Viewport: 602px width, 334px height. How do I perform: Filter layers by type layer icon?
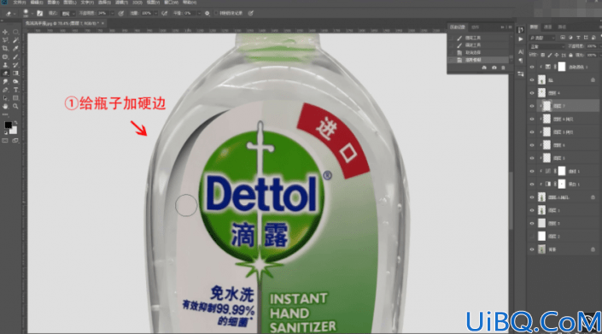[x=578, y=38]
